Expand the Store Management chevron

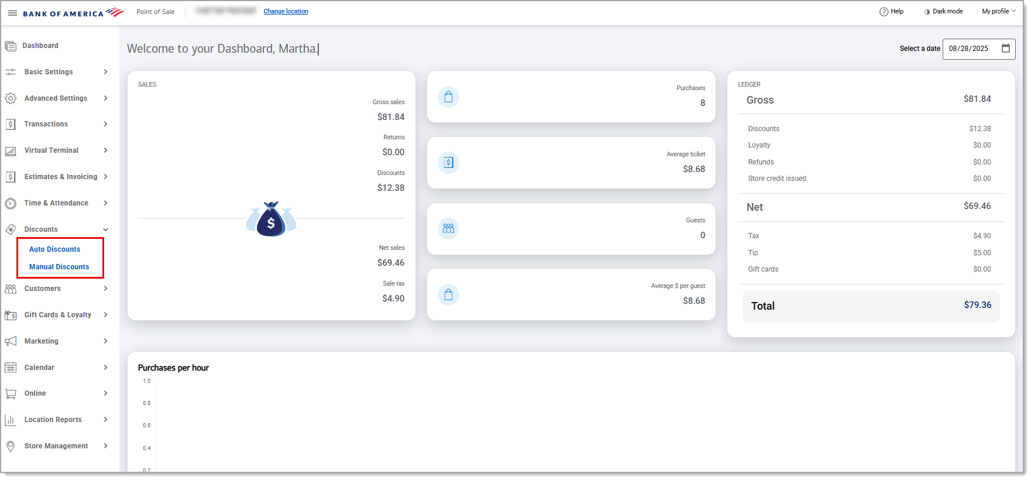[106, 446]
